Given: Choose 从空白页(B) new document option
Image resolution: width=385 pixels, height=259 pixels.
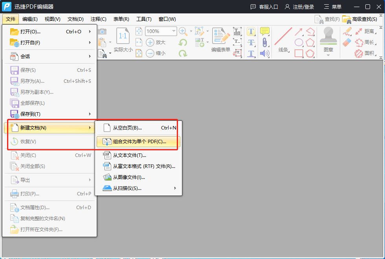Looking at the screenshot, I should coord(138,128).
